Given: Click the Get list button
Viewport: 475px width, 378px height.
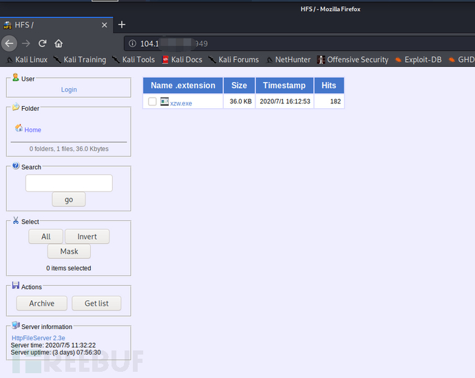Looking at the screenshot, I should coord(96,303).
